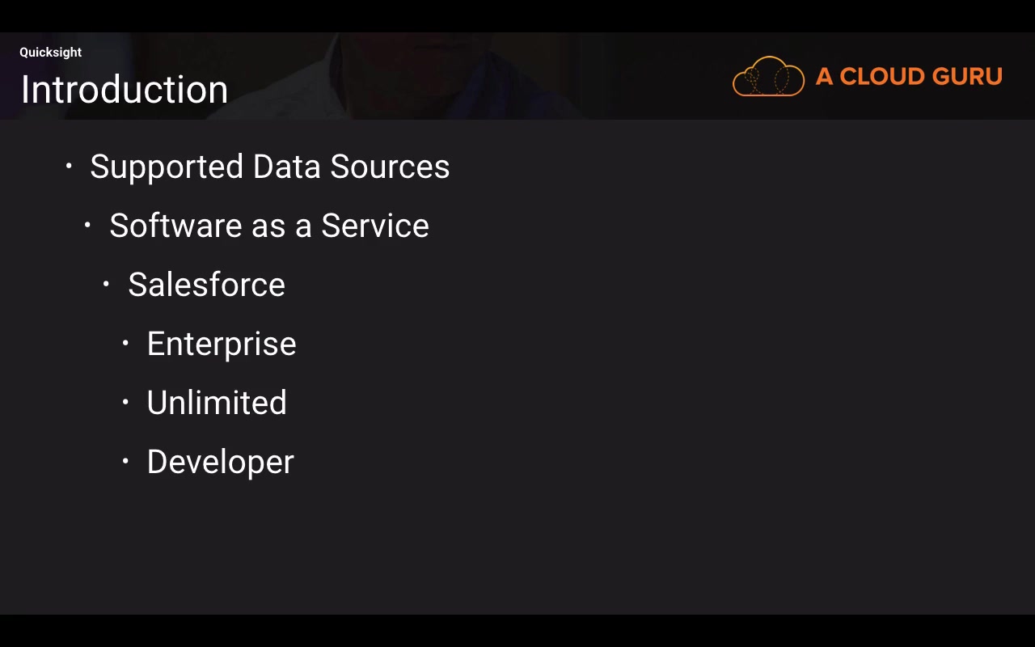Click the Salesforce list item
Viewport: 1035px width, 647px height.
pos(206,285)
